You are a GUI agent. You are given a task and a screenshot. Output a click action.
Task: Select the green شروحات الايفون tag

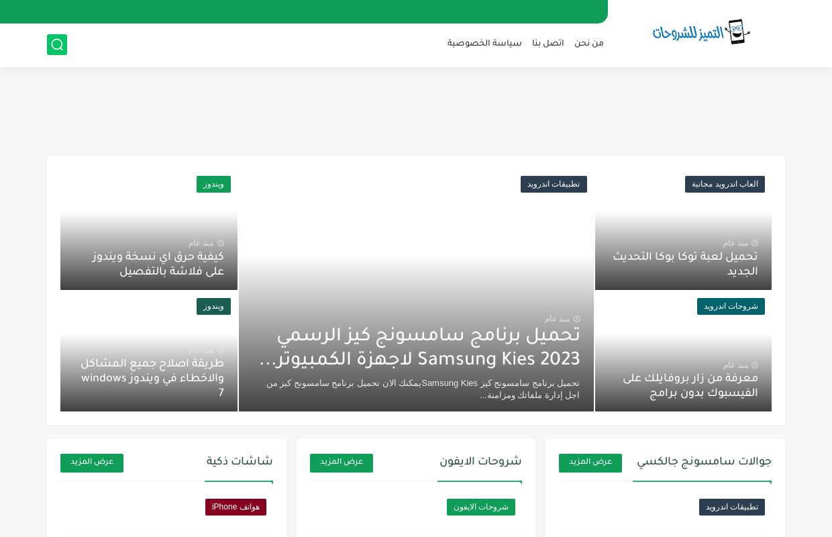click(x=481, y=507)
